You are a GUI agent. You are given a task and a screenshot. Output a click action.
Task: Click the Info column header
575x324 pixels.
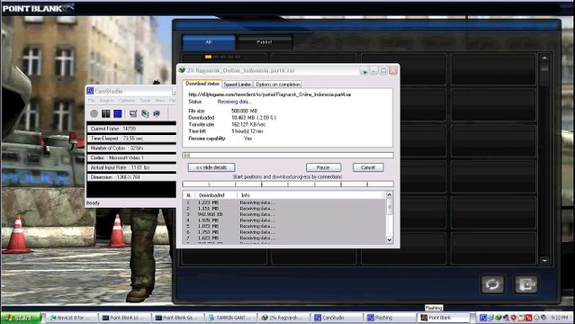310,195
